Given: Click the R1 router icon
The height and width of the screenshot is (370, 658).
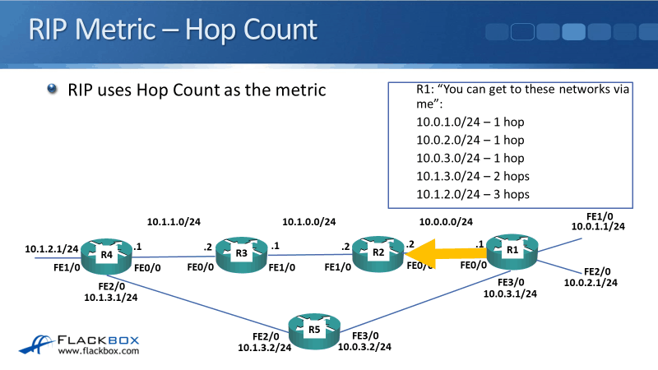Looking at the screenshot, I should [x=512, y=251].
